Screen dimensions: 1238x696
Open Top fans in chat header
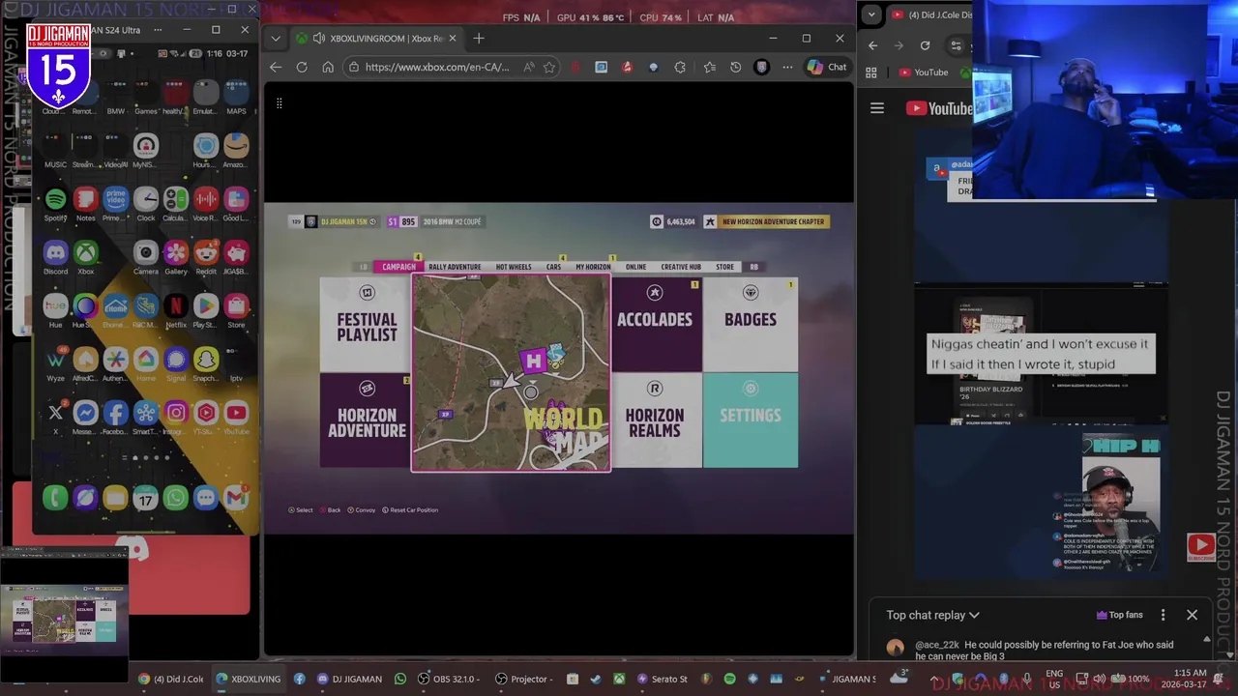pyautogui.click(x=1119, y=615)
